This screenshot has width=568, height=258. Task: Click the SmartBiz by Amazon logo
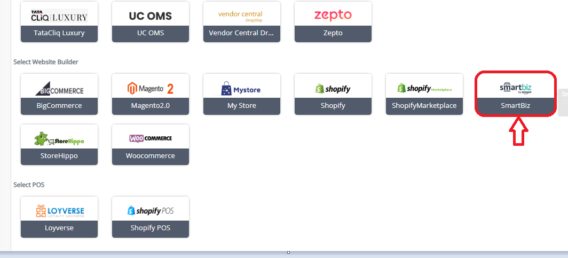(x=516, y=89)
